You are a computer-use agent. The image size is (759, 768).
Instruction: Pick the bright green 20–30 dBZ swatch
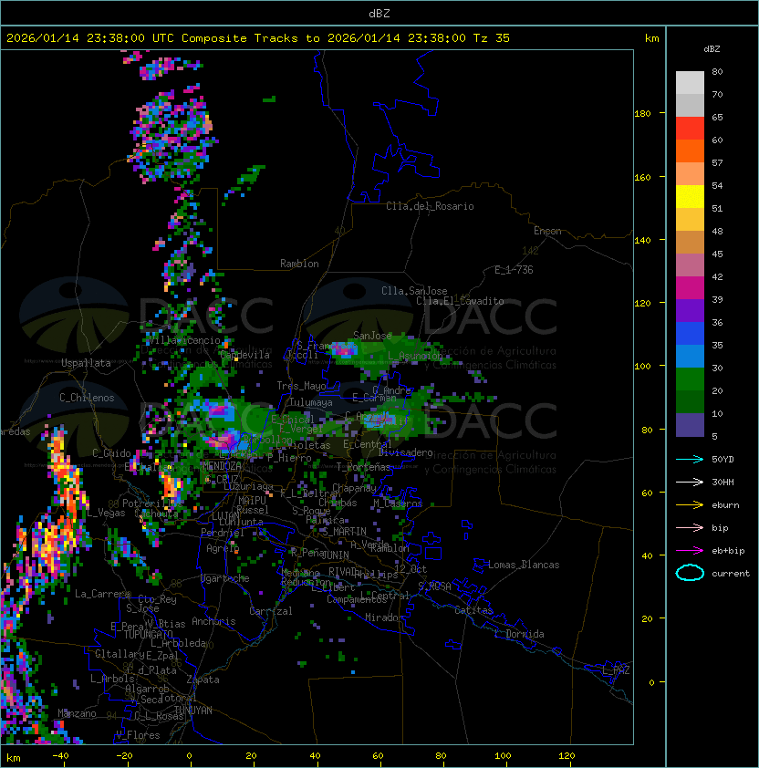[x=690, y=379]
